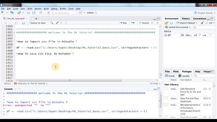217x122 pixels.
Task: Expand recent files dropdown beside open folder
Action: click(23, 13)
